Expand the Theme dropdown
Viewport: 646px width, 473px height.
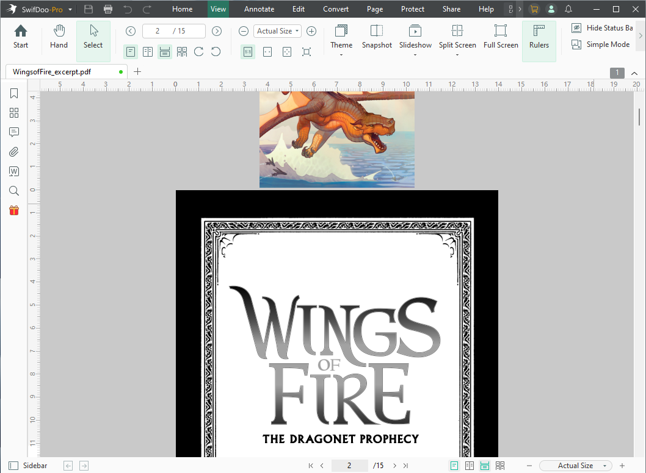coord(341,55)
